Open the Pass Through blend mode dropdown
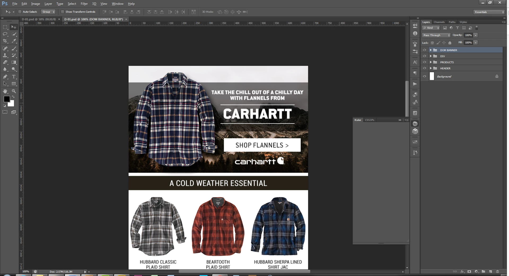The width and height of the screenshot is (509, 276). [x=436, y=35]
